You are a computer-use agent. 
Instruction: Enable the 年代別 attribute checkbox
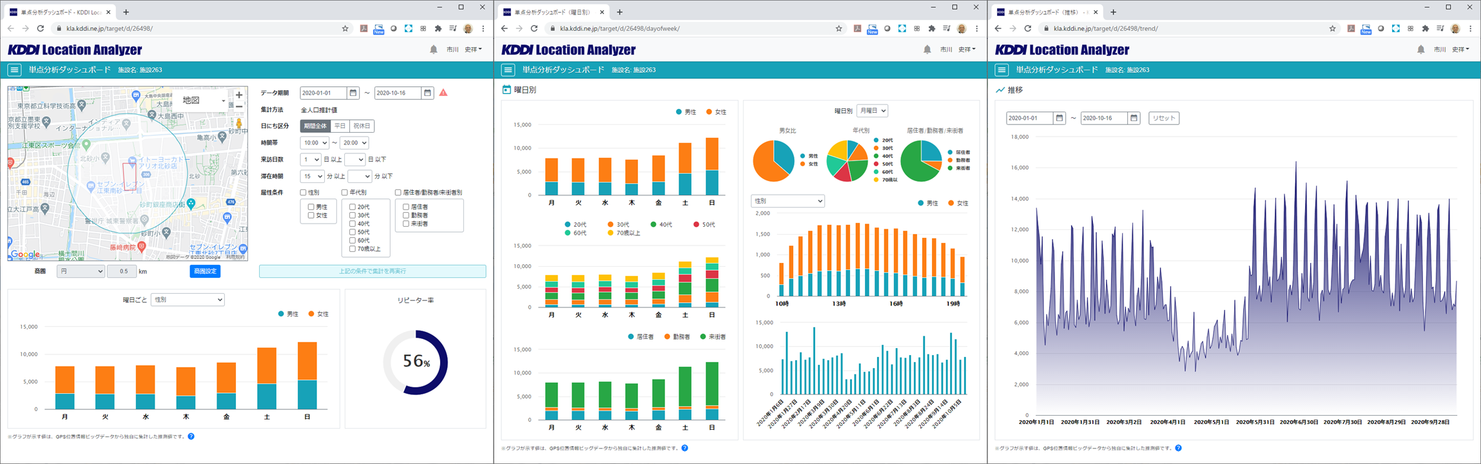pyautogui.click(x=345, y=193)
